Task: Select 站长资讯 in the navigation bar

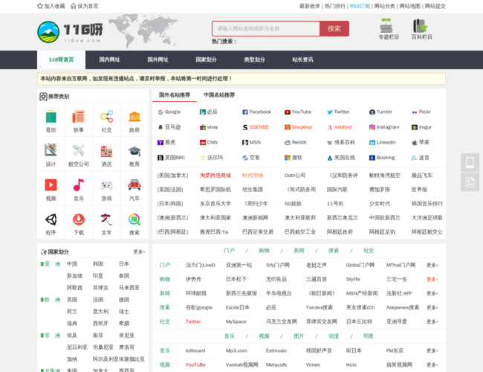Action: pos(302,60)
